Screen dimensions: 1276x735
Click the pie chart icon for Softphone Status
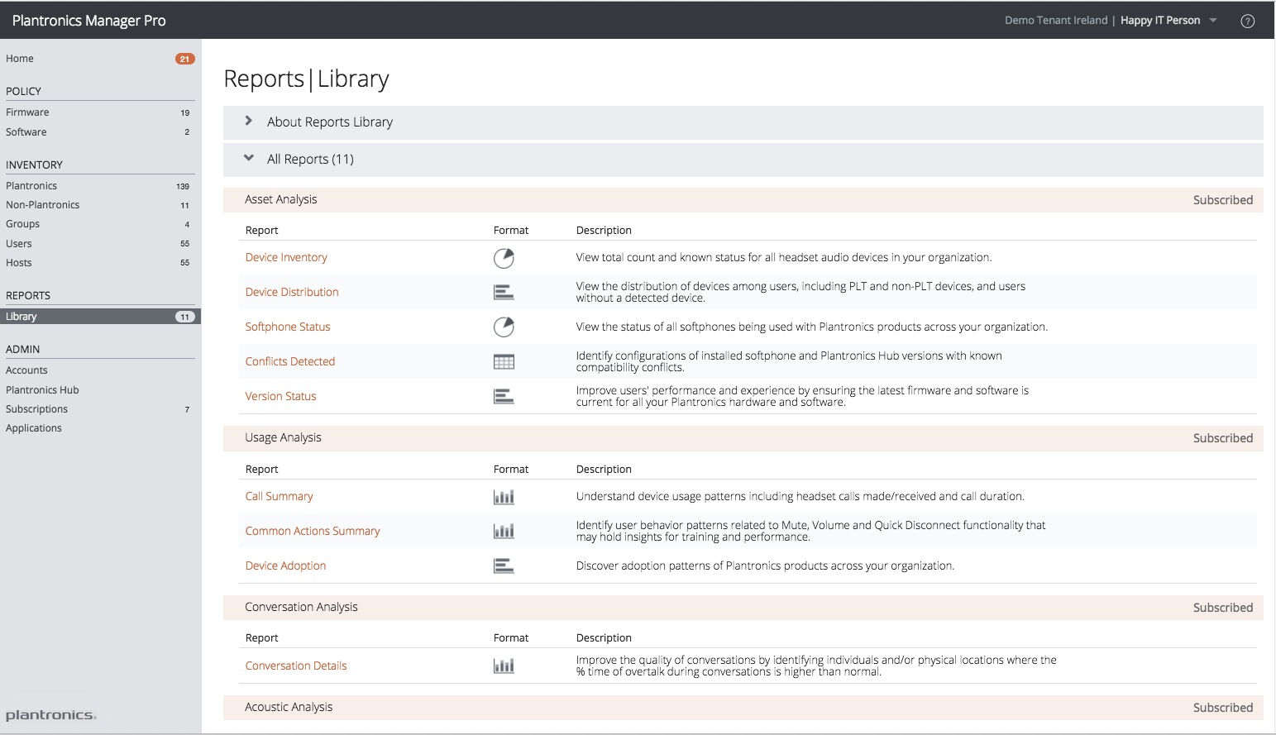pos(504,327)
